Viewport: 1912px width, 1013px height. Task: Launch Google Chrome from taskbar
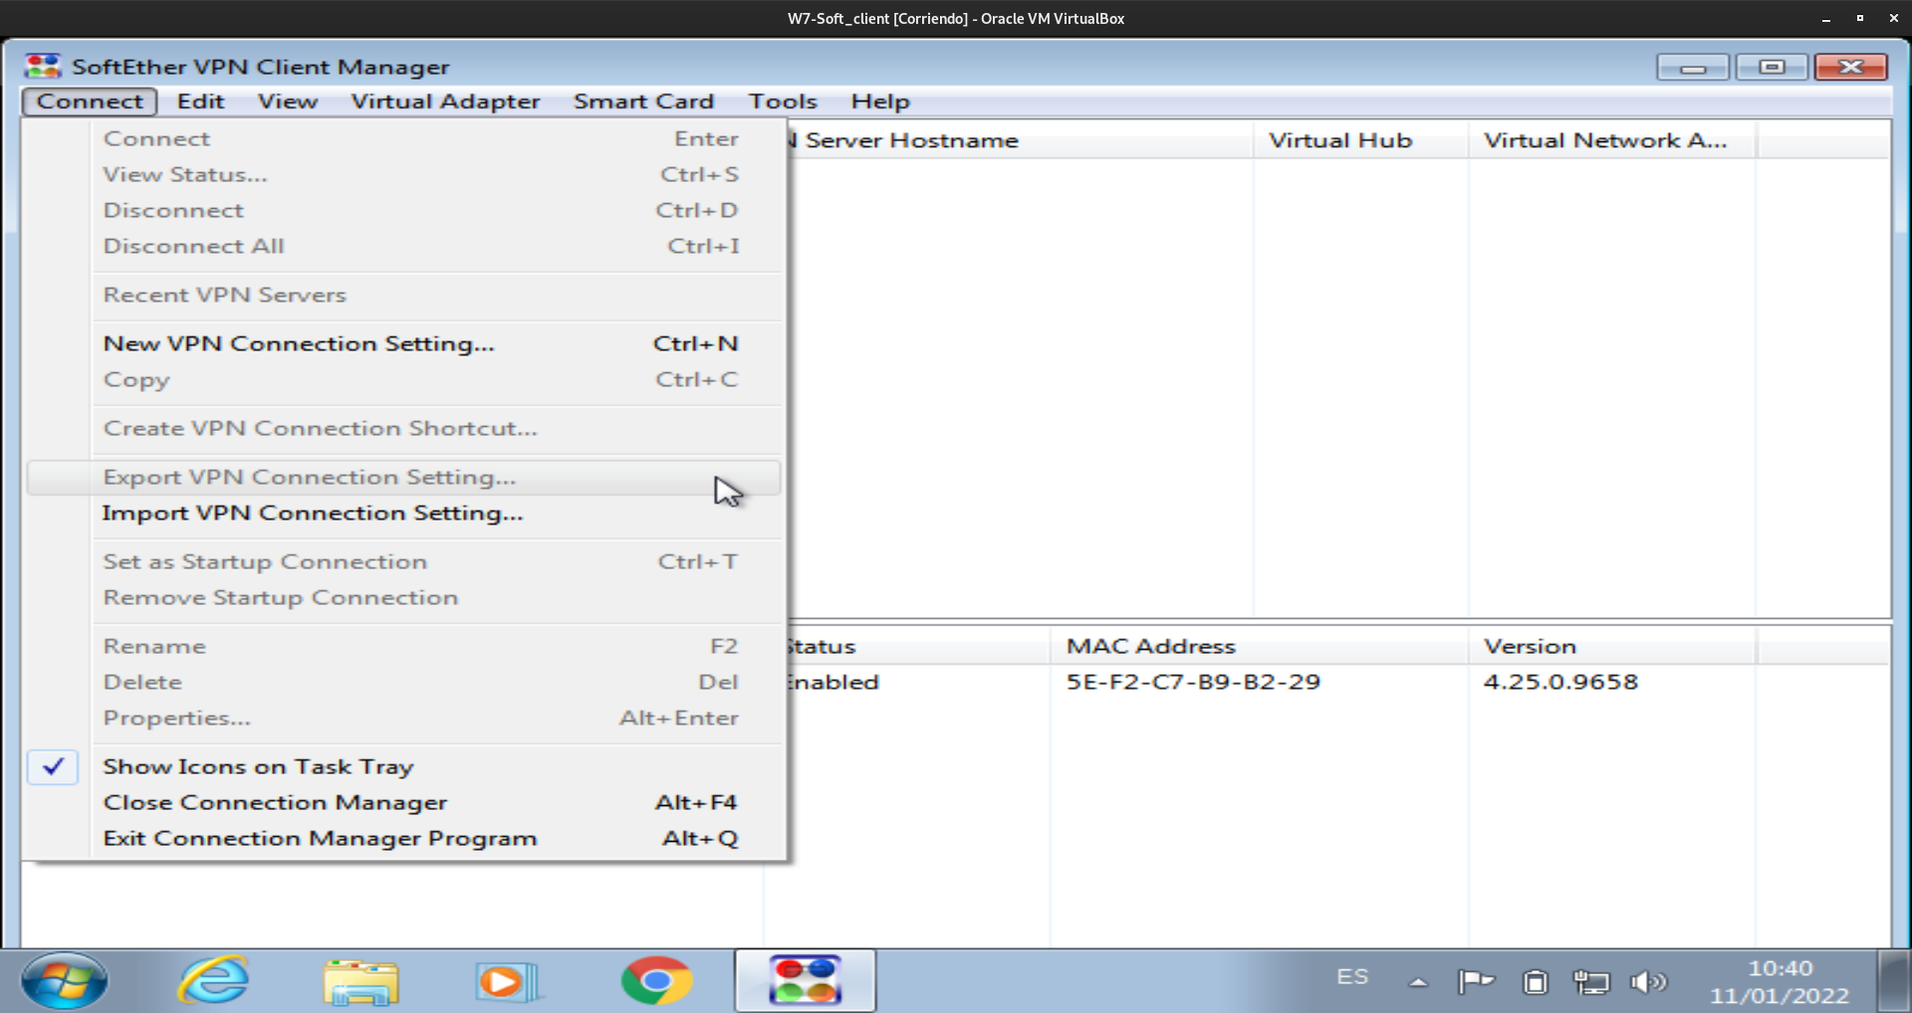655,981
